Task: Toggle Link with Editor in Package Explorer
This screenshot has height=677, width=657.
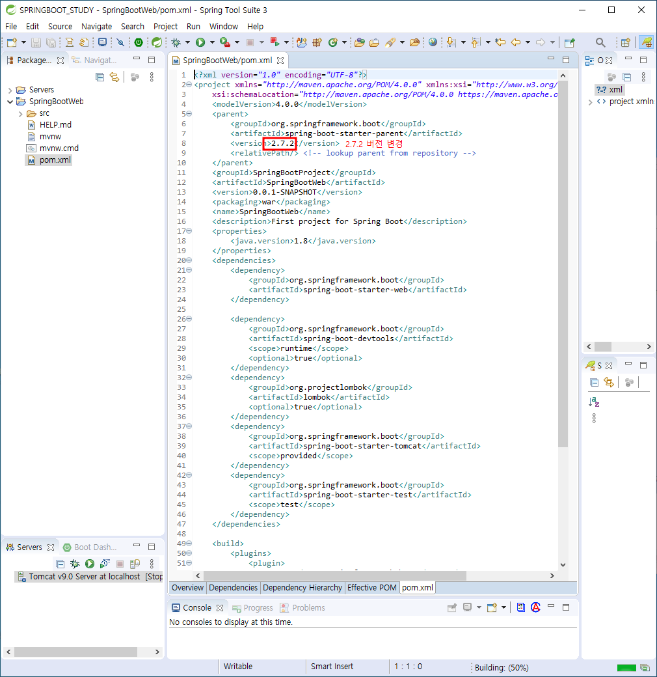Action: click(114, 77)
